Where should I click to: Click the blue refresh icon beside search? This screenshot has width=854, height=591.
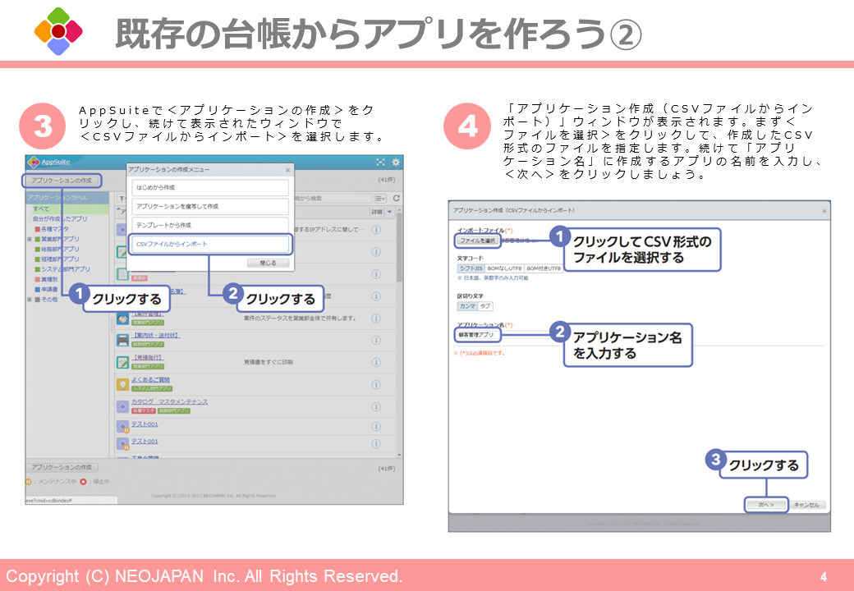click(396, 199)
